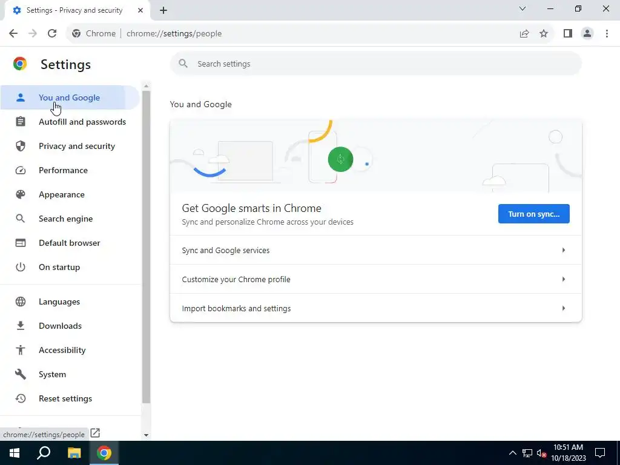Open a new tab with plus button
The image size is (620, 465).
(163, 10)
